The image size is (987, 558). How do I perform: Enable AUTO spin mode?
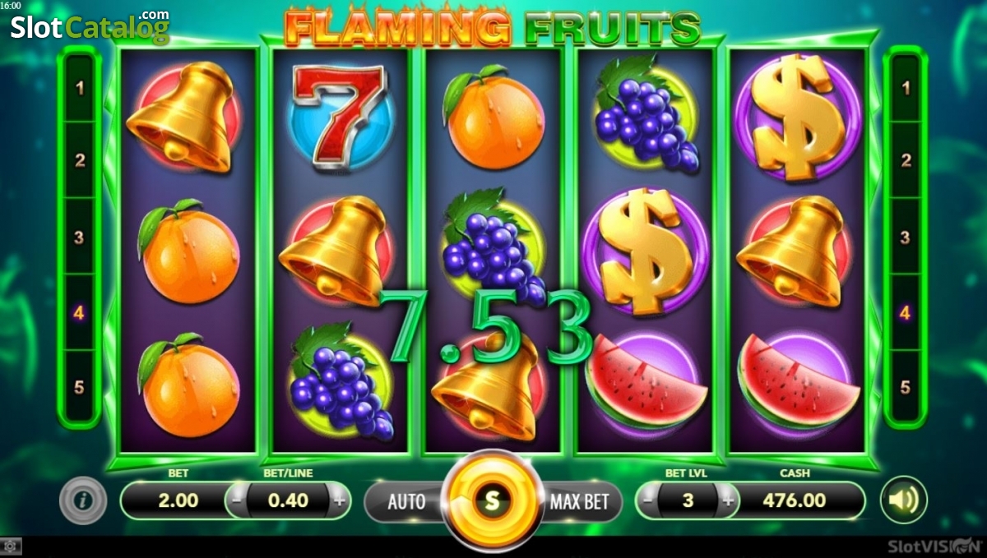pos(405,500)
